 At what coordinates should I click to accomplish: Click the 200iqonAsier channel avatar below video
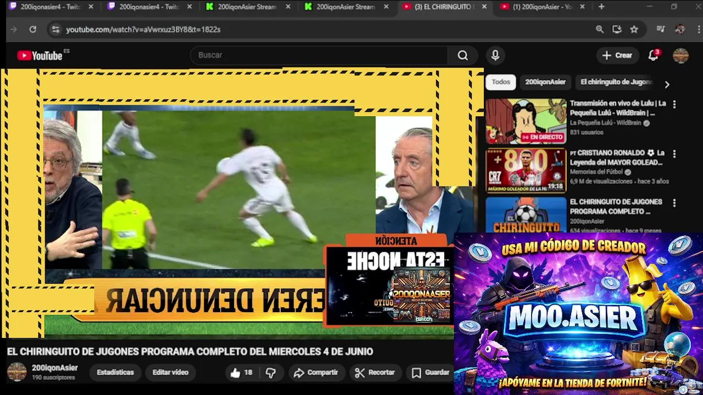point(16,372)
